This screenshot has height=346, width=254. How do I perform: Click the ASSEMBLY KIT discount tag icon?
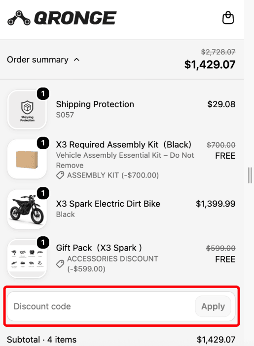pos(60,175)
